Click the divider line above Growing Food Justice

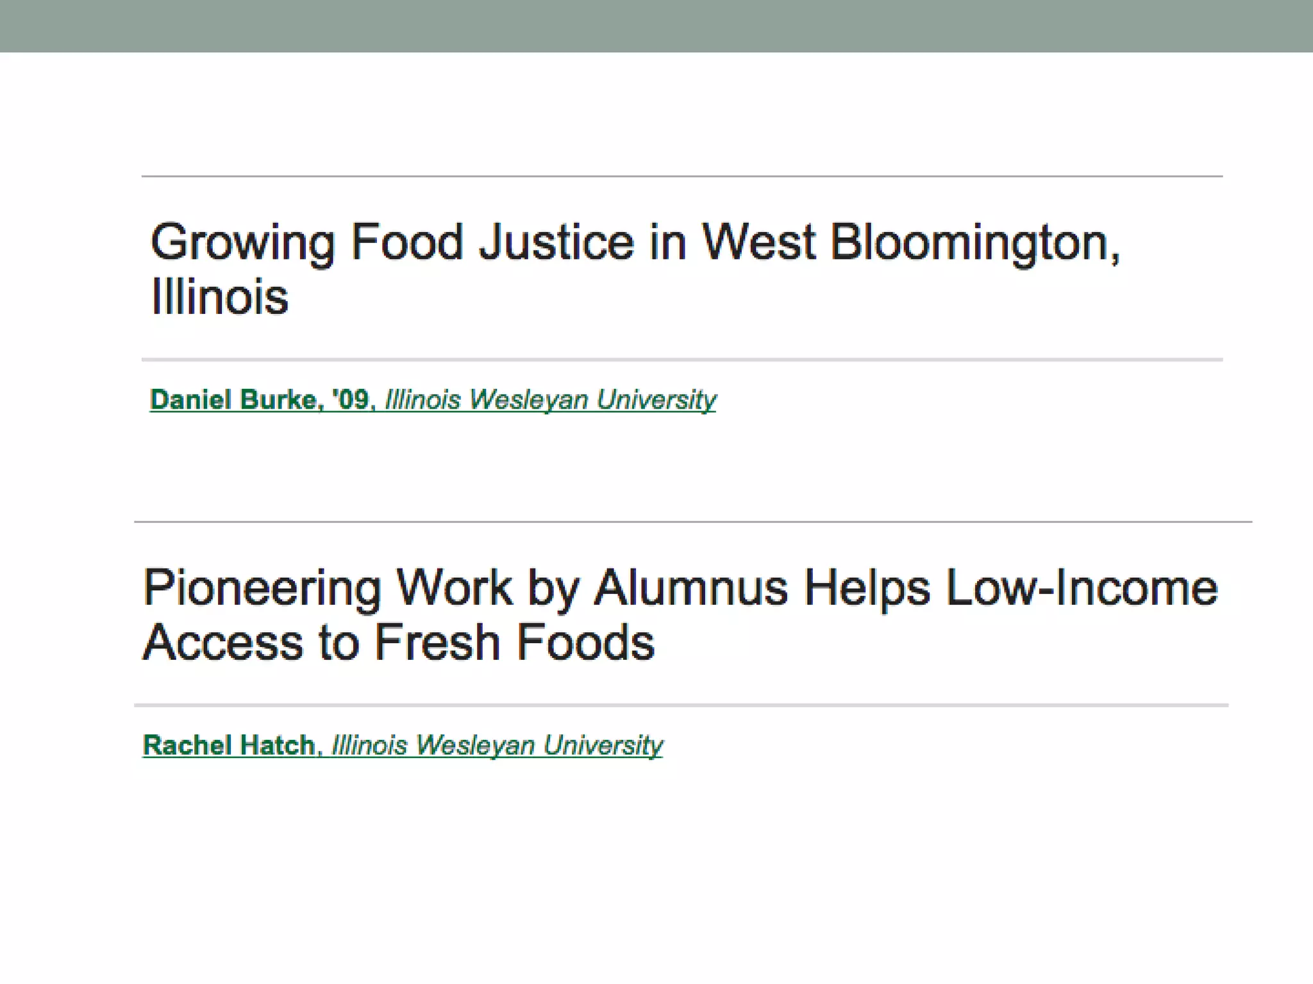click(x=682, y=176)
